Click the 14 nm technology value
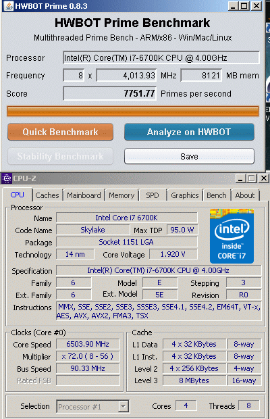 click(x=75, y=254)
